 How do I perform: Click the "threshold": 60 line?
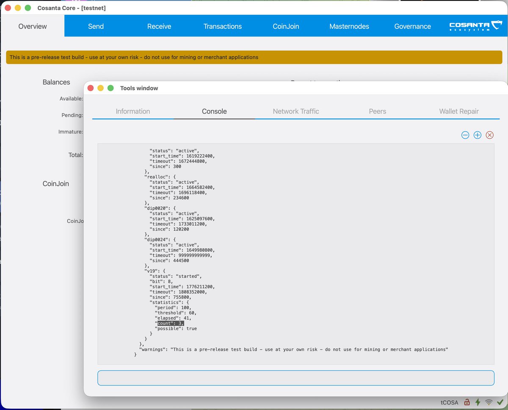[176, 313]
